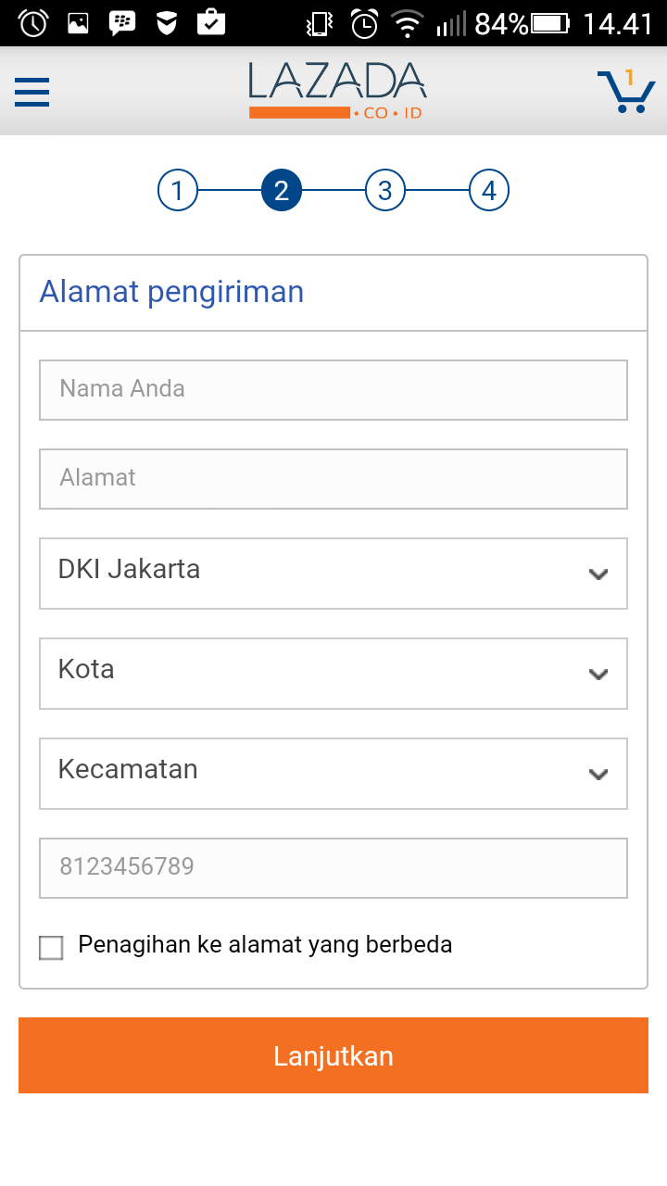The width and height of the screenshot is (667, 1186).
Task: Click the Alamat pengiriman heading
Action: [x=170, y=292]
